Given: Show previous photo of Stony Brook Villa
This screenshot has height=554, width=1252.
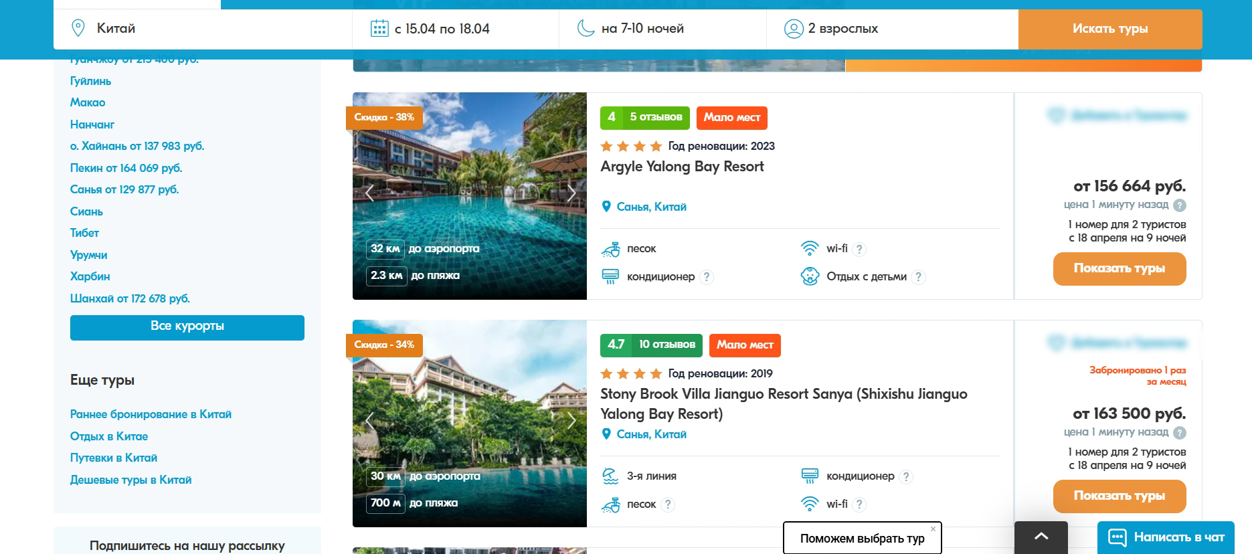Looking at the screenshot, I should (369, 421).
